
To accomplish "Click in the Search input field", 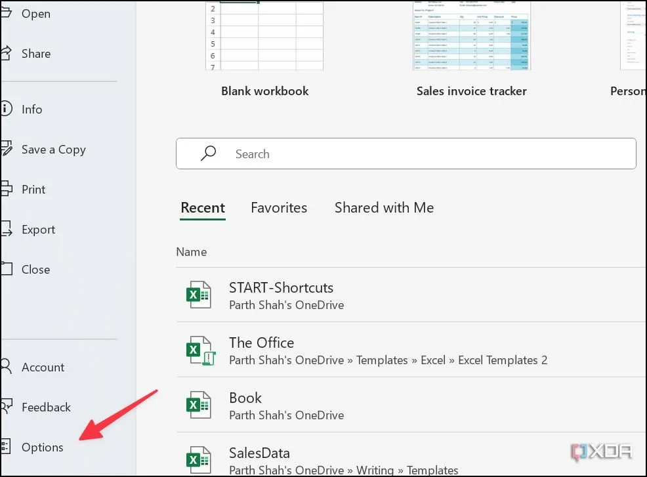I will [x=420, y=154].
